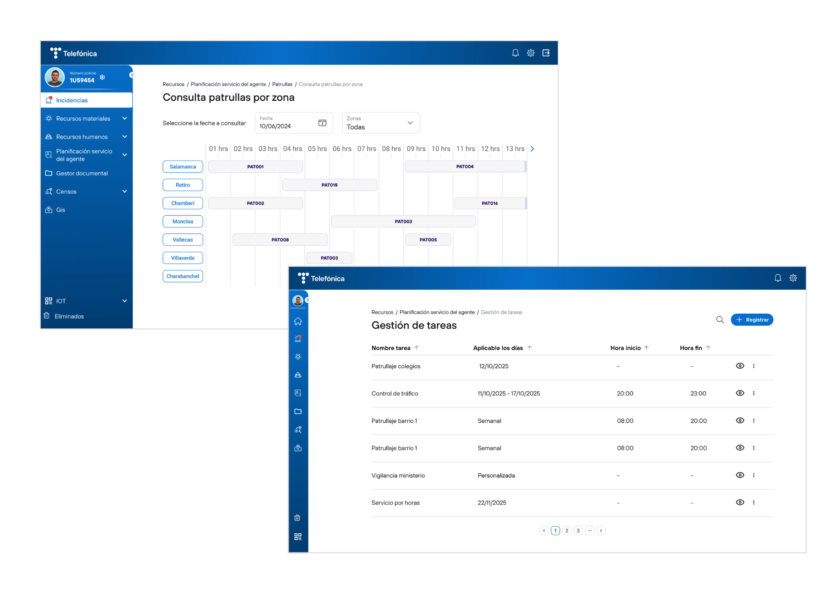
Task: Open Gestor documental in sidebar
Action: point(82,173)
